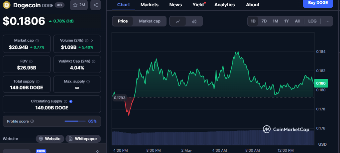Viewport: 340px width, 153px height.
Task: Click the document icon on the Whitepaper button
Action: pos(70,139)
